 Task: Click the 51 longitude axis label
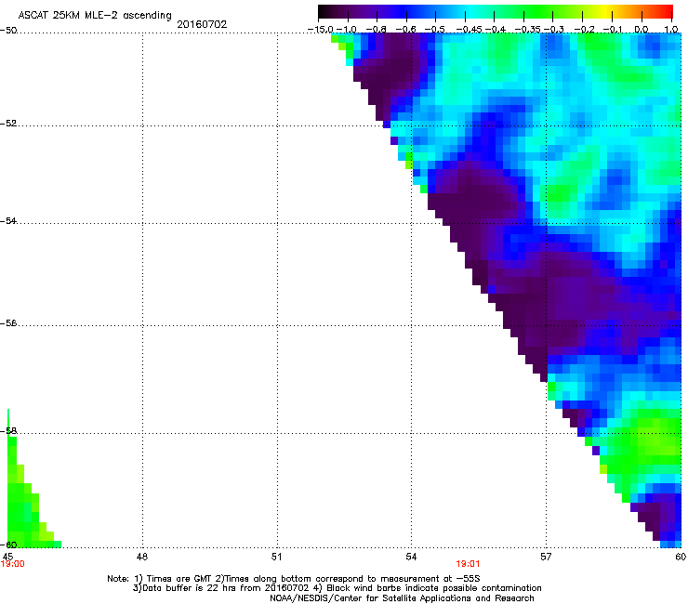(x=276, y=557)
